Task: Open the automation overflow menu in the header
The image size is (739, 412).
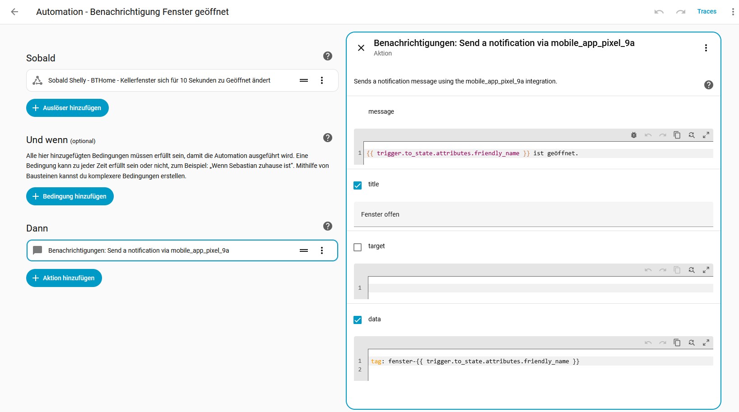Action: [x=732, y=12]
